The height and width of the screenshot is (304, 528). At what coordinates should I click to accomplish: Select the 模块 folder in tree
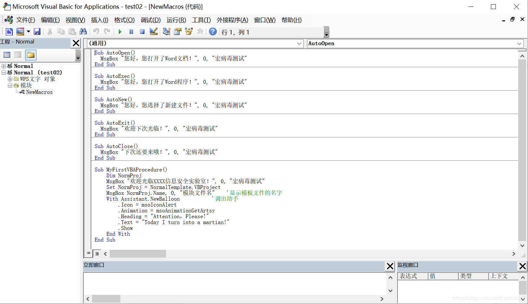[26, 85]
